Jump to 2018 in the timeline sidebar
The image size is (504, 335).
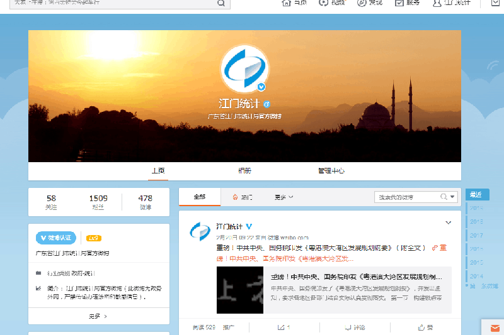pos(476,222)
